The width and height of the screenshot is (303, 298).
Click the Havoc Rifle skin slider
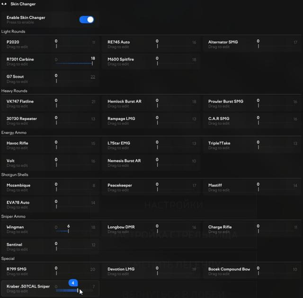coord(75,147)
